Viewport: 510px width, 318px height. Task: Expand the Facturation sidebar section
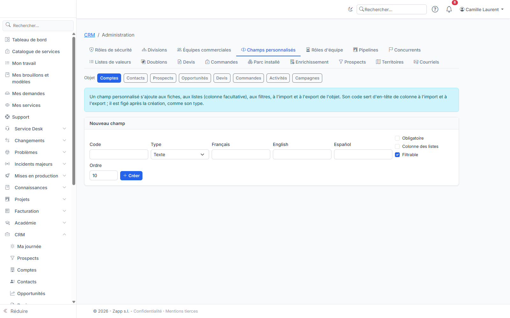point(36,211)
